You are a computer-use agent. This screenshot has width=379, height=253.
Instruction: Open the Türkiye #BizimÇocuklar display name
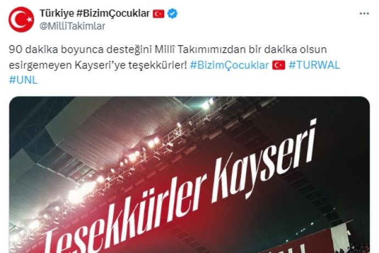(94, 13)
